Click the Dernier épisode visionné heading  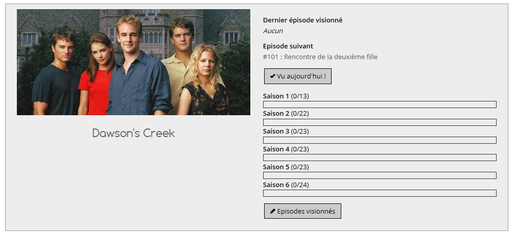pyautogui.click(x=303, y=20)
